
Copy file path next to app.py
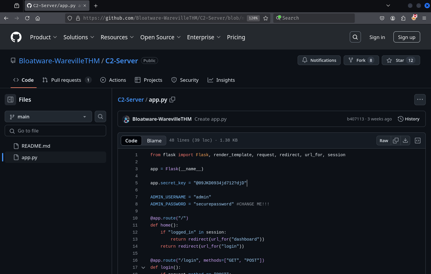pyautogui.click(x=172, y=100)
